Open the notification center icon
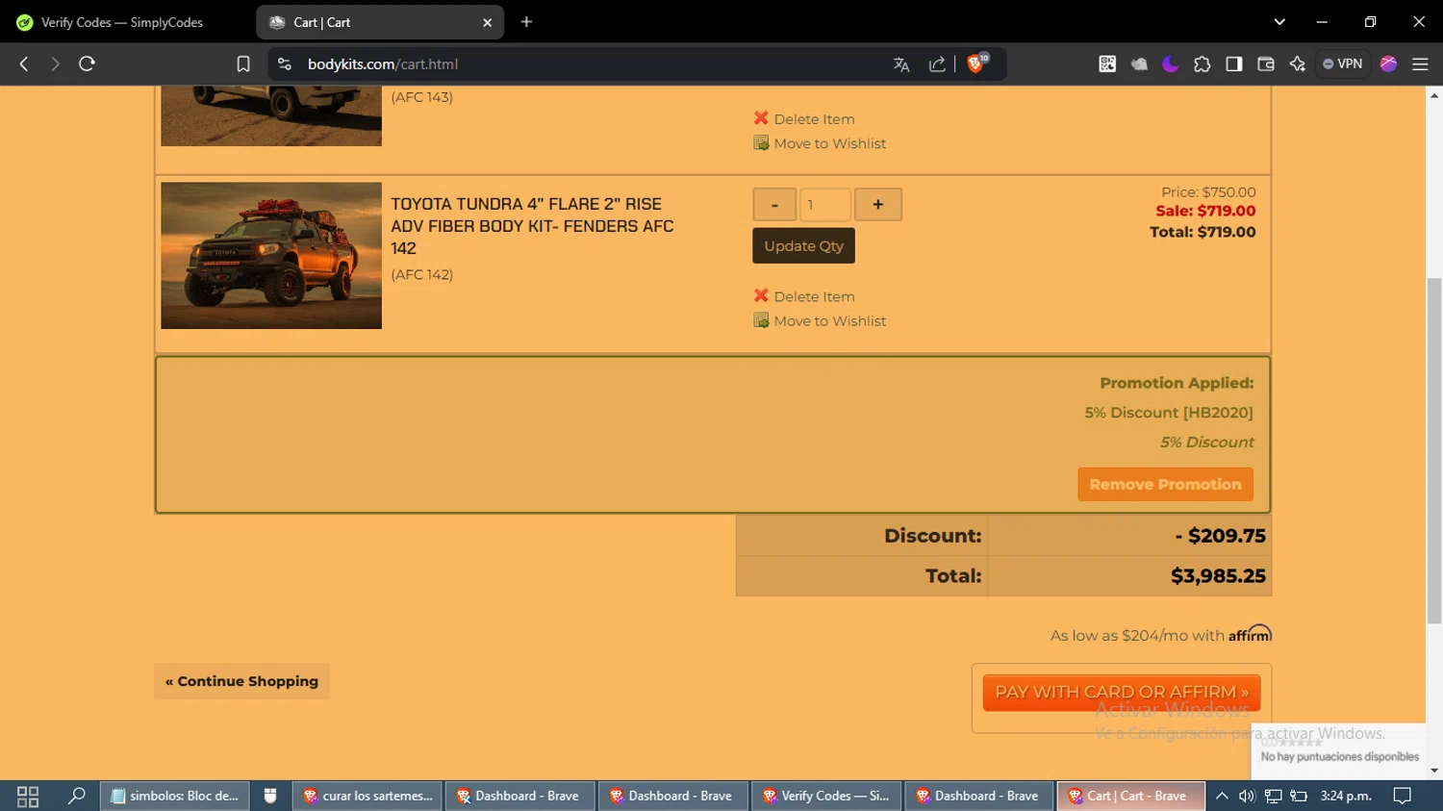The height and width of the screenshot is (811, 1443). point(1403,796)
